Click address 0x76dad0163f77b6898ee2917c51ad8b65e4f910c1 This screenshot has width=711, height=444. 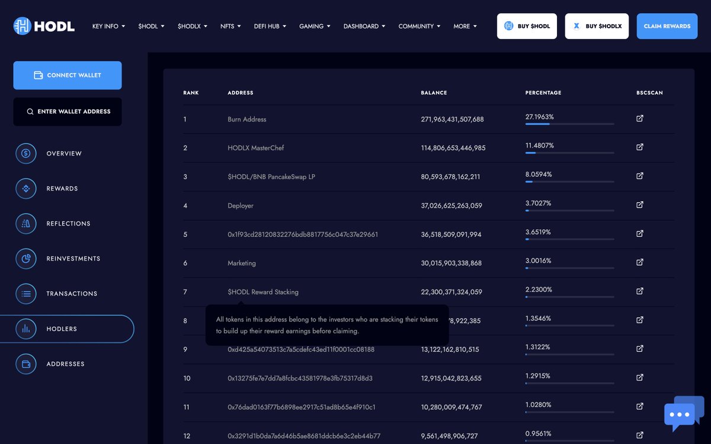[x=302, y=407]
